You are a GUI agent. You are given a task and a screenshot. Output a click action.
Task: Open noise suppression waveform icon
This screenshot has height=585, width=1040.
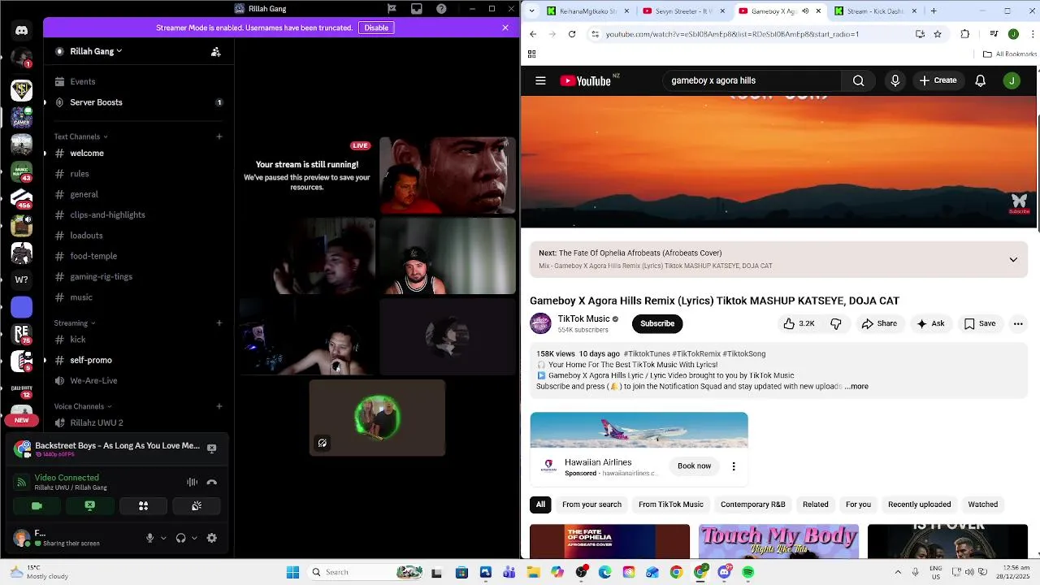192,482
